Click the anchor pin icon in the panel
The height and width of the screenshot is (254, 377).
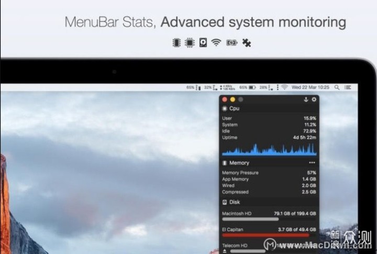click(306, 100)
